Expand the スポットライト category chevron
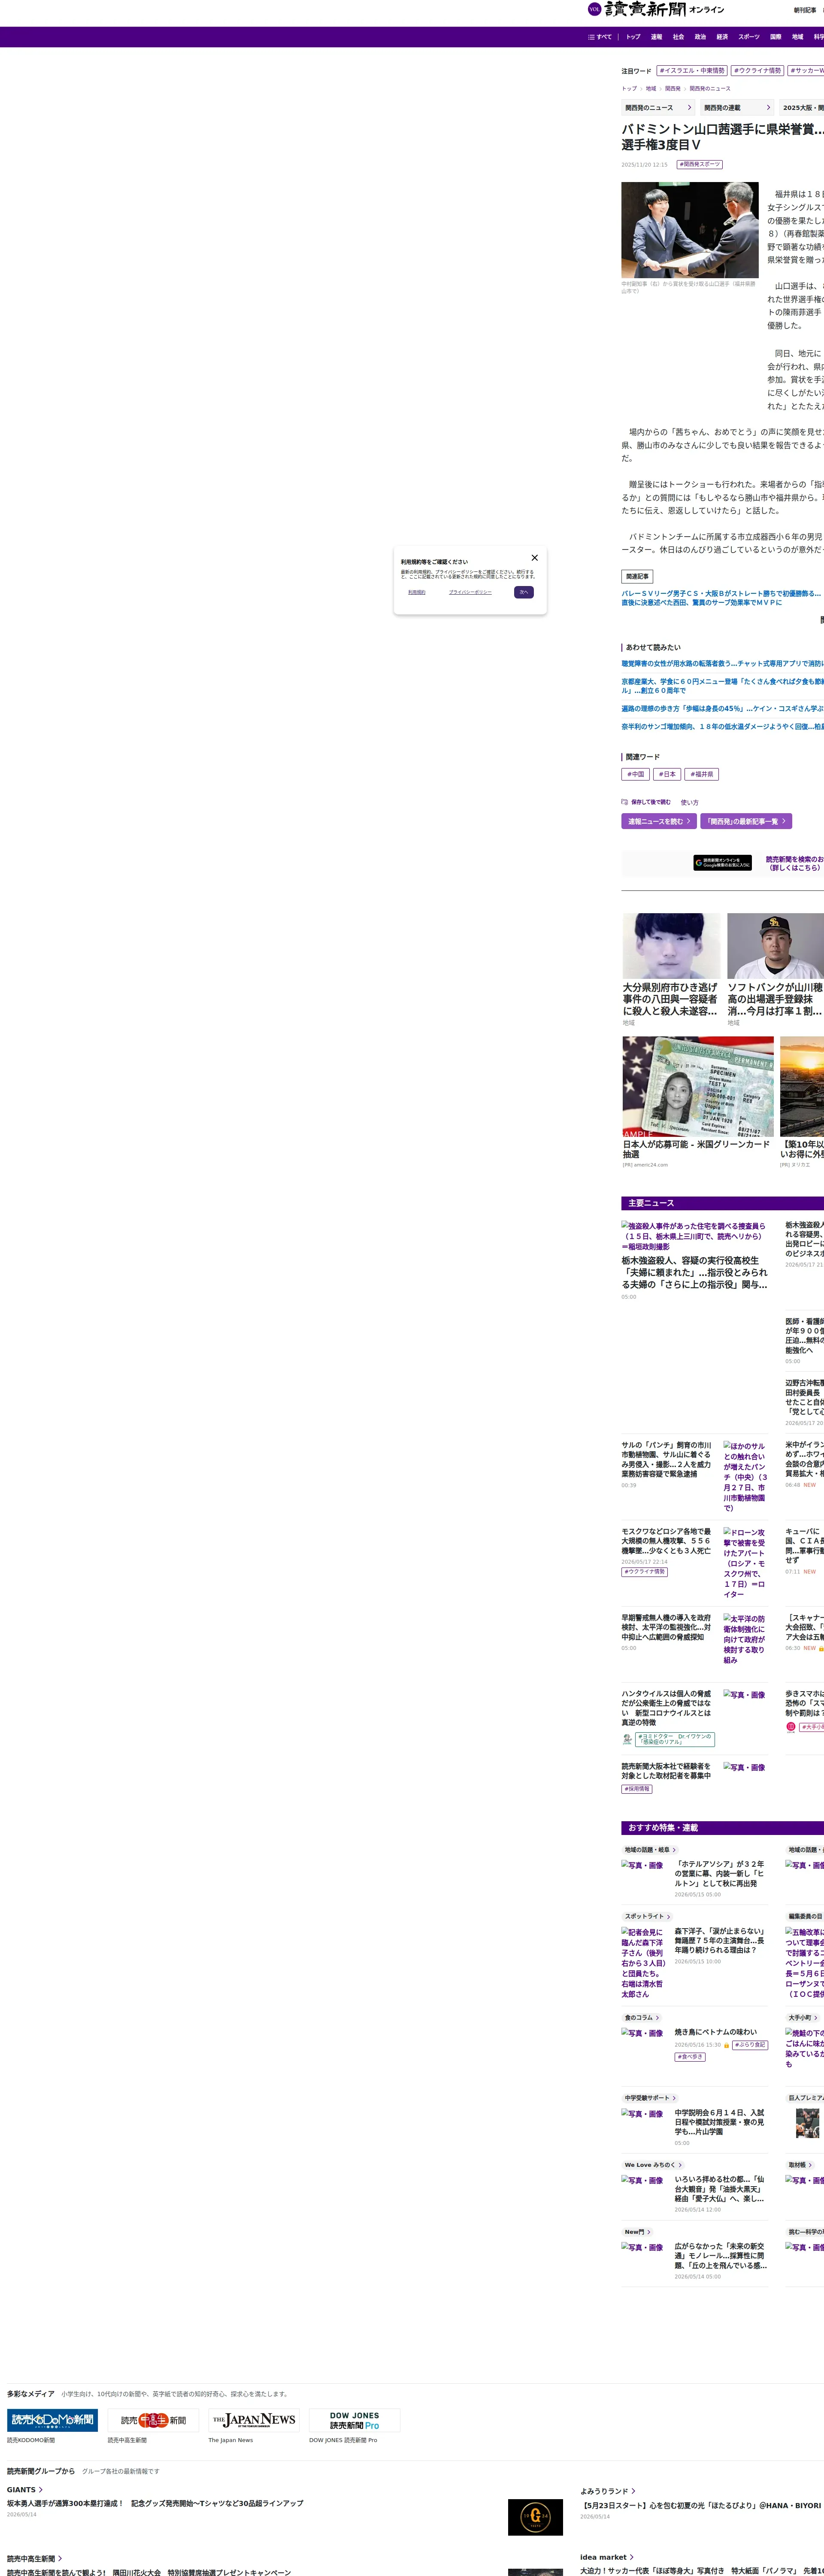This screenshot has height=2576, width=824. click(x=668, y=1917)
